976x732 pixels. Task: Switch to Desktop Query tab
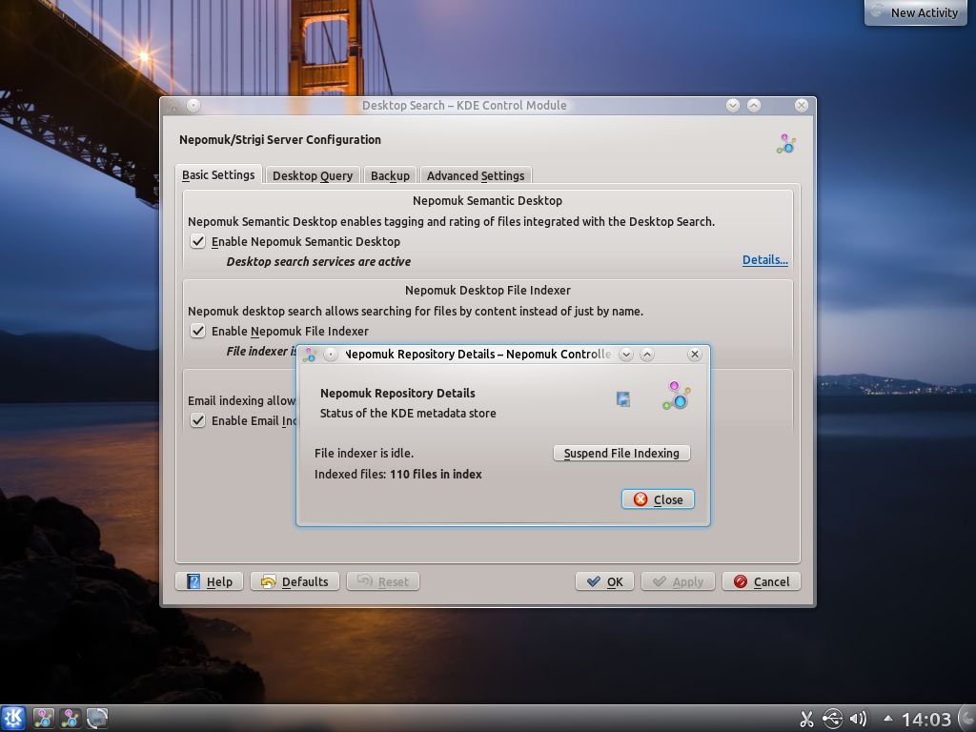point(313,175)
